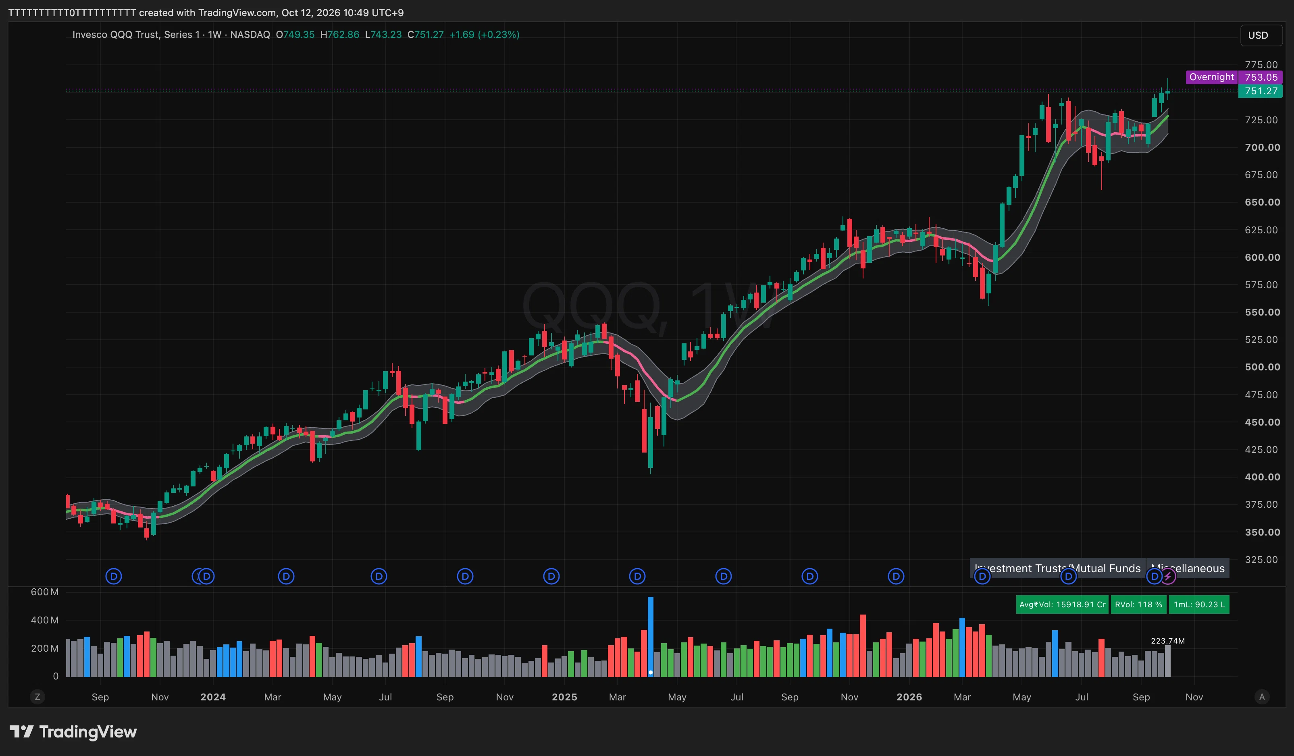Image resolution: width=1294 pixels, height=756 pixels.
Task: Click the 751.27 current price label
Action: coord(1261,91)
